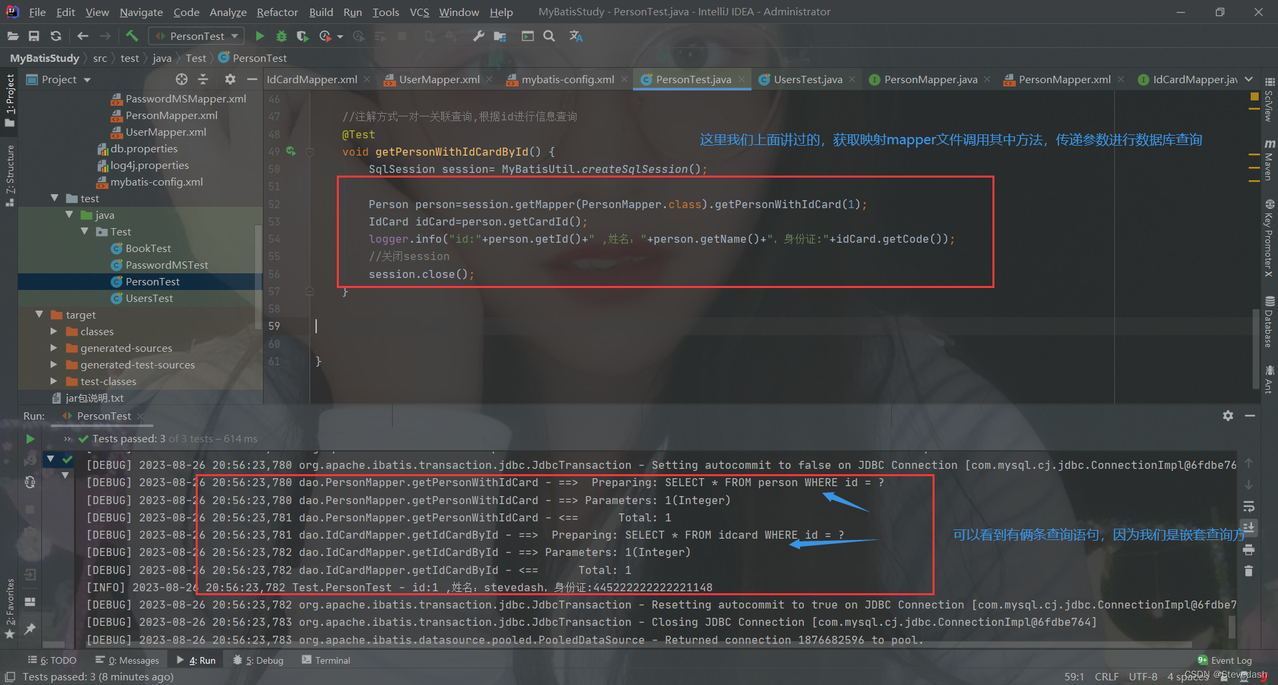Click the Layout icon in Run sidebar

[x=30, y=602]
